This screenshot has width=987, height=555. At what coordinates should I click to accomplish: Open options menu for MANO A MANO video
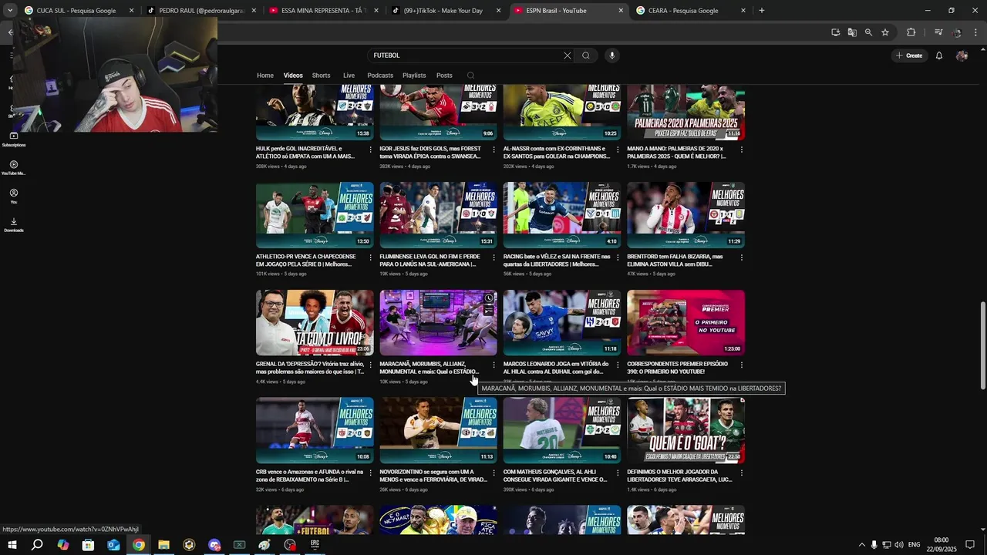tap(742, 150)
